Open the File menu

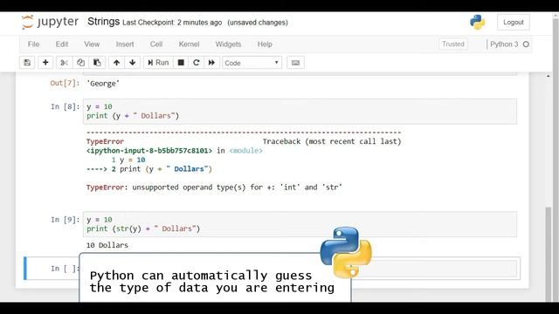pos(33,44)
